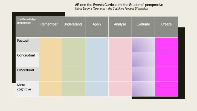Click the blue Procedural cell under Apply
Screen dimensions: 197x111
(x=97, y=74)
